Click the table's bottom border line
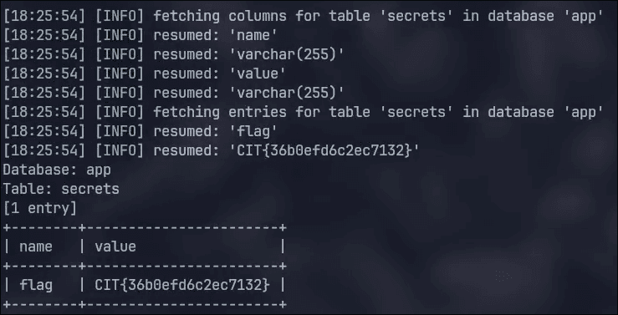Viewport: 618px width, 315px height. point(145,304)
